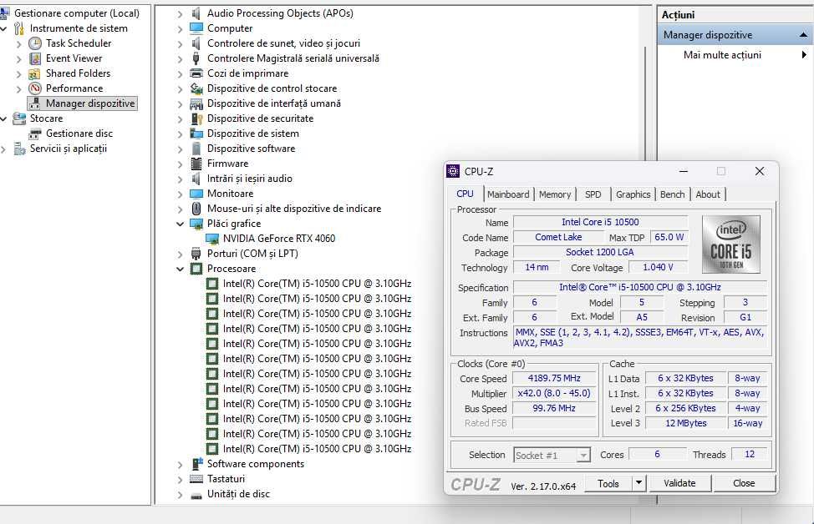Image resolution: width=814 pixels, height=524 pixels.
Task: Click the Performance monitor icon
Action: pos(35,88)
